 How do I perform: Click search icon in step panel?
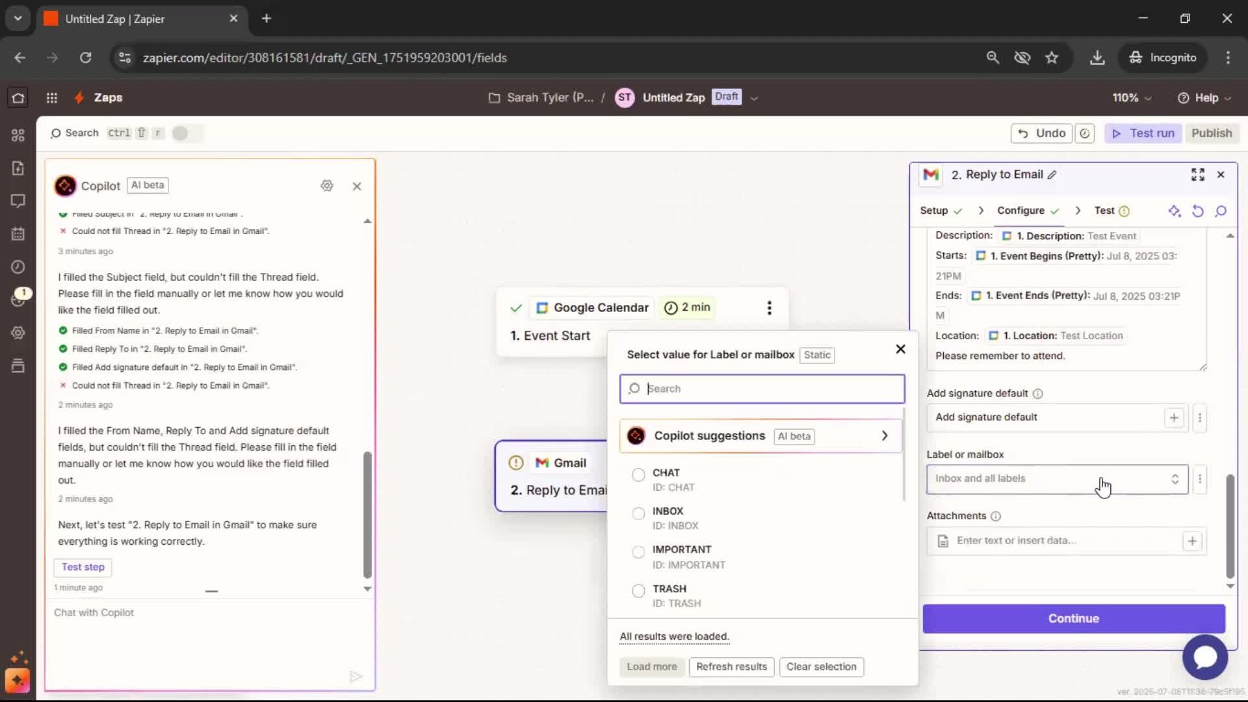[1221, 211]
